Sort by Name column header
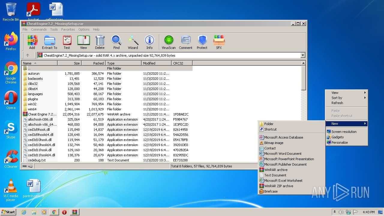 click(39, 63)
